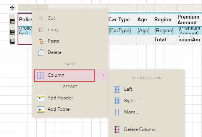Viewport: 202px width, 137px height.
Task: Expand the Column submenu chevron arrow
Action: coord(103,75)
